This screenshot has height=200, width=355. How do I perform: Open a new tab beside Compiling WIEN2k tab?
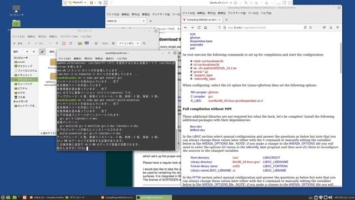click(x=226, y=20)
